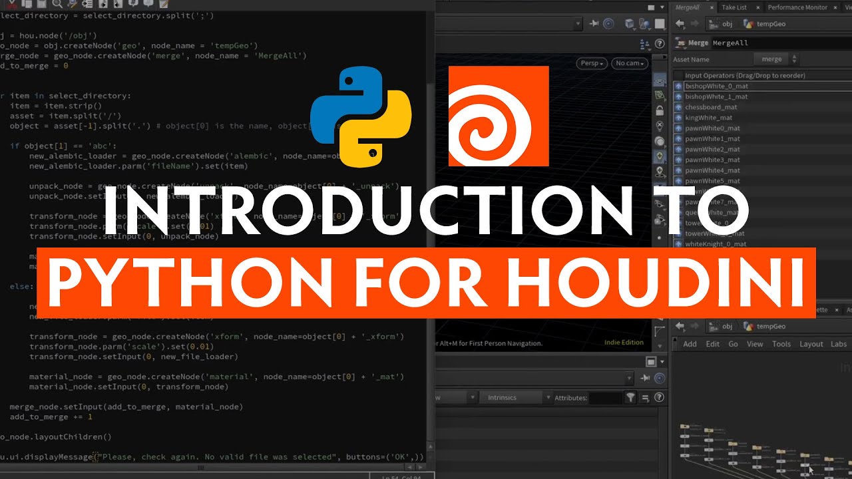Click the spreadsheet attribute filter funnel icon
The image size is (852, 479).
630,398
